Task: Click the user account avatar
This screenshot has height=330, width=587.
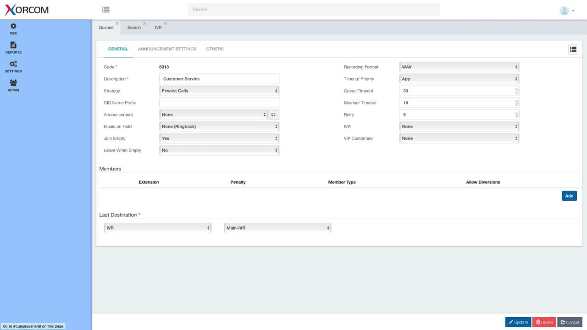Action: [564, 10]
